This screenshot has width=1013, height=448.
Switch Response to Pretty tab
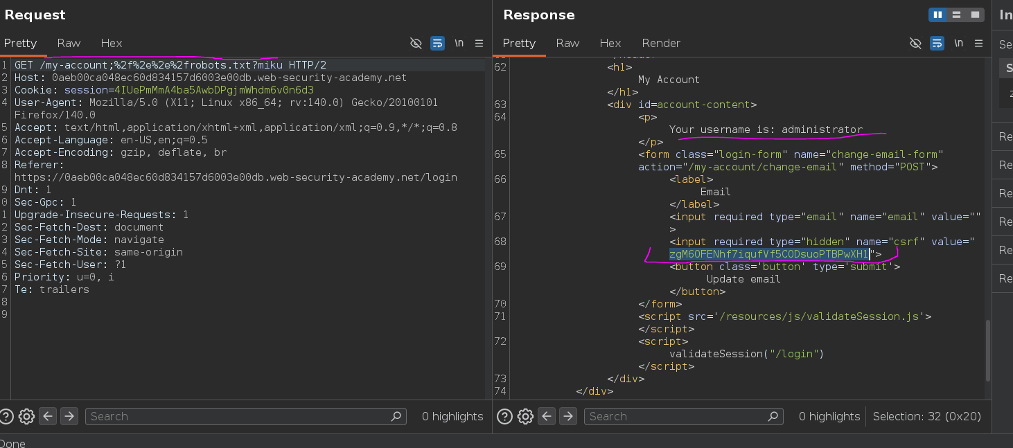pos(519,43)
